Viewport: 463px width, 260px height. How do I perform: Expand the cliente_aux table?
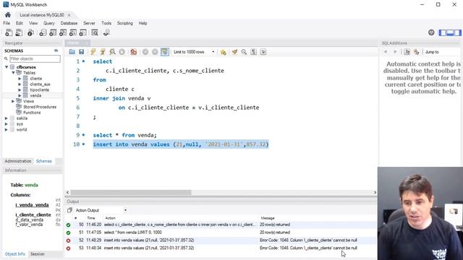coord(20,84)
